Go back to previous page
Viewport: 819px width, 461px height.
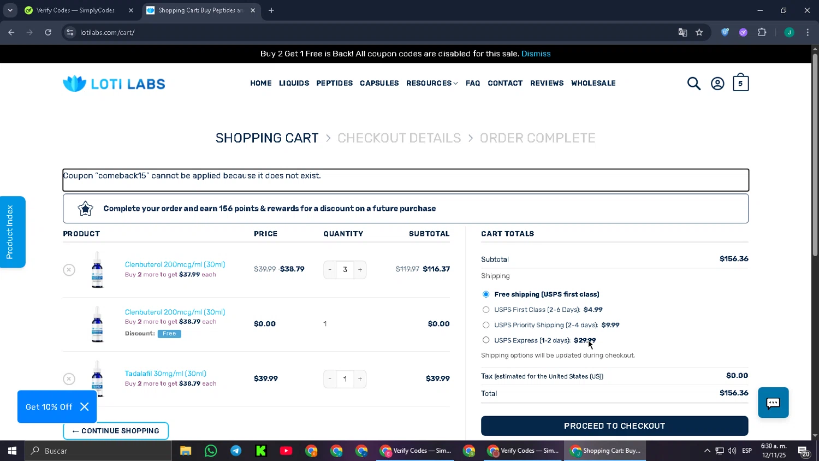point(11,33)
